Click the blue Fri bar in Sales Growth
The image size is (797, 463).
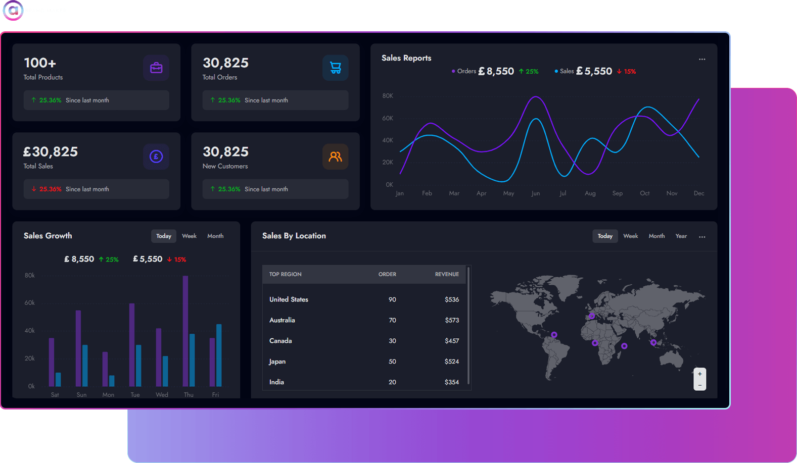tap(219, 355)
